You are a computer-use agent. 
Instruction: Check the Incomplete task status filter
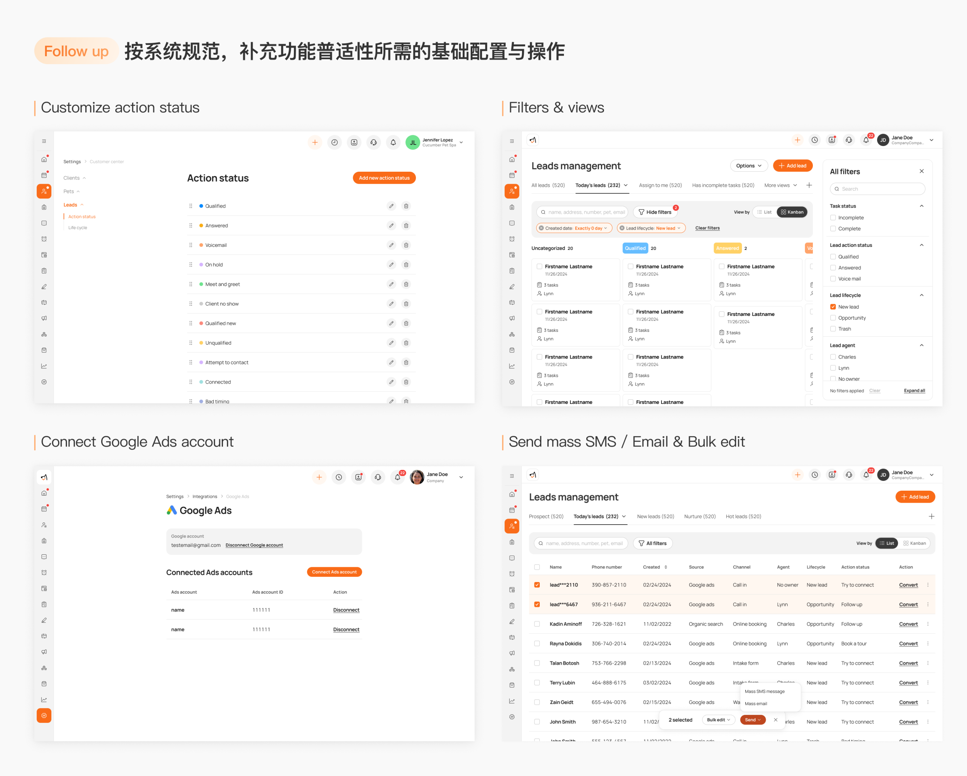click(x=833, y=218)
